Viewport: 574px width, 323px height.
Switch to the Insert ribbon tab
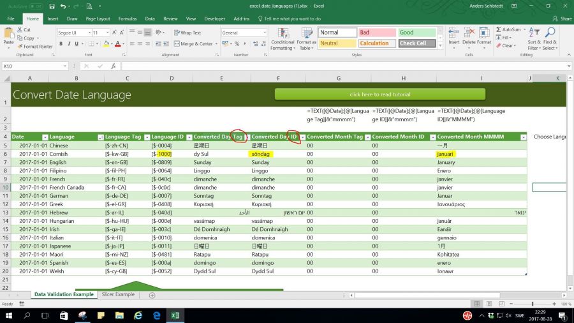53,19
